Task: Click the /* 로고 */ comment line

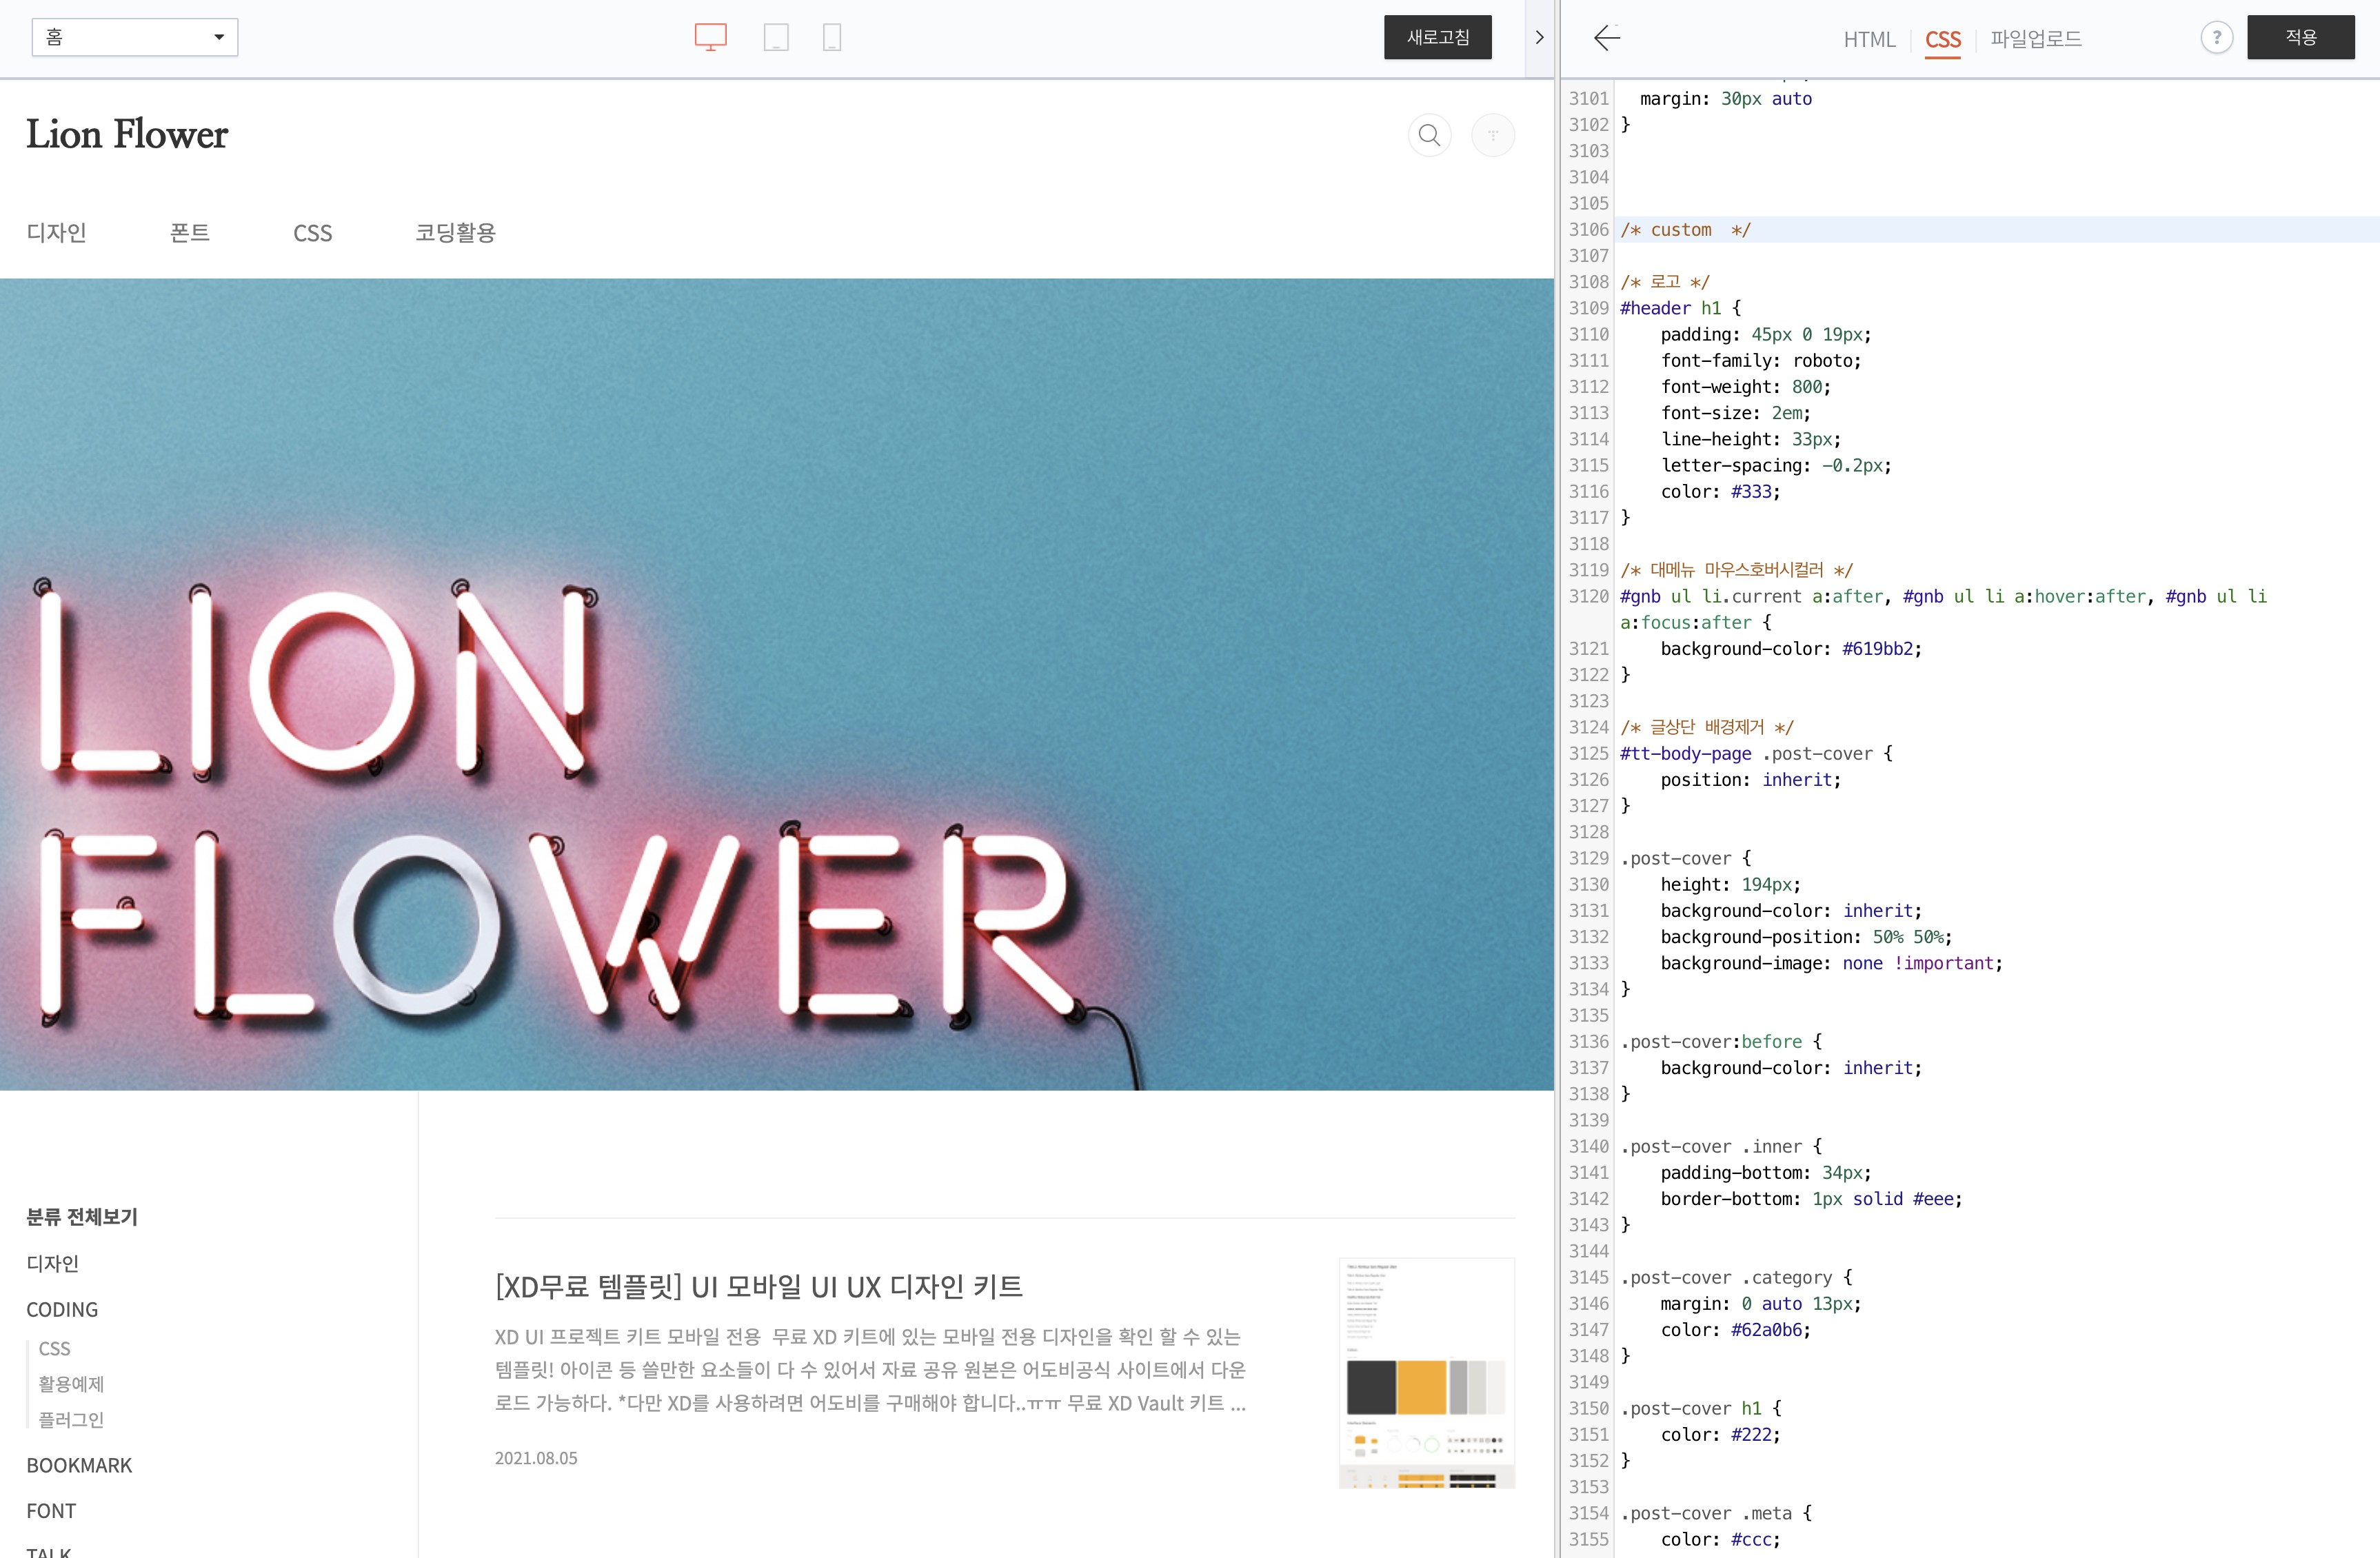Action: pos(1665,282)
